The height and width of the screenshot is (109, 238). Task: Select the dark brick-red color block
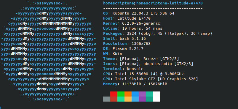[114, 99]
